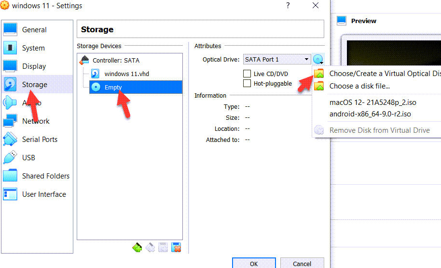Pick android-x86_64-9.0-r2.iso from the menu
The image size is (441, 268).
[370, 114]
